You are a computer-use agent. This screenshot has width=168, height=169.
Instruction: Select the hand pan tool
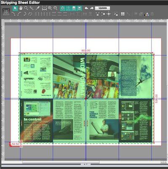pyautogui.click(x=21, y=8)
